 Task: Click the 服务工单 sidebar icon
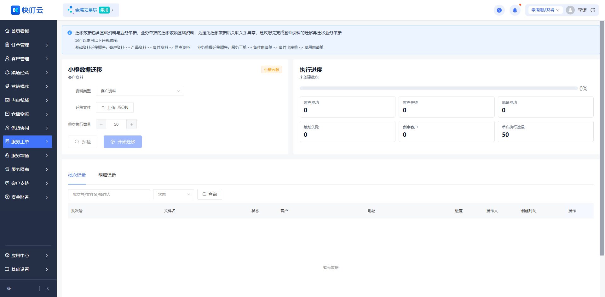pos(7,141)
